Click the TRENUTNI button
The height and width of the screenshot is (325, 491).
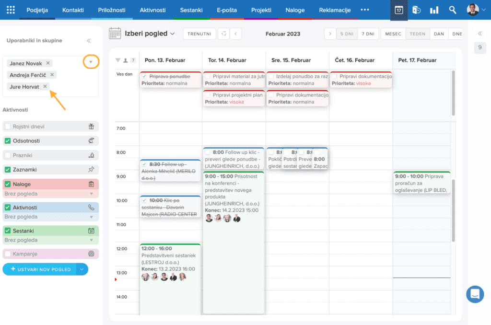[x=199, y=34]
